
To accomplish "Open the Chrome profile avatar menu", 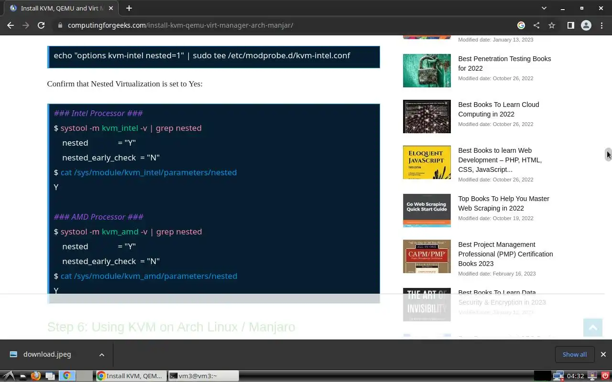I will pos(586,25).
